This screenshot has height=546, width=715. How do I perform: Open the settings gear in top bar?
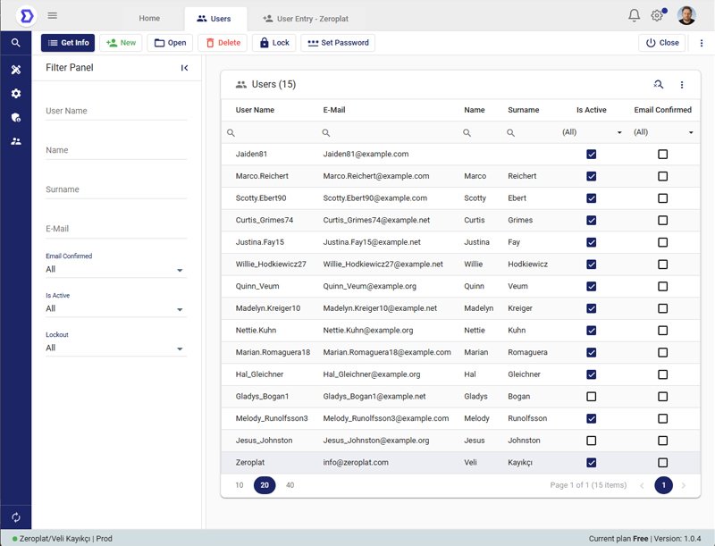(x=657, y=15)
